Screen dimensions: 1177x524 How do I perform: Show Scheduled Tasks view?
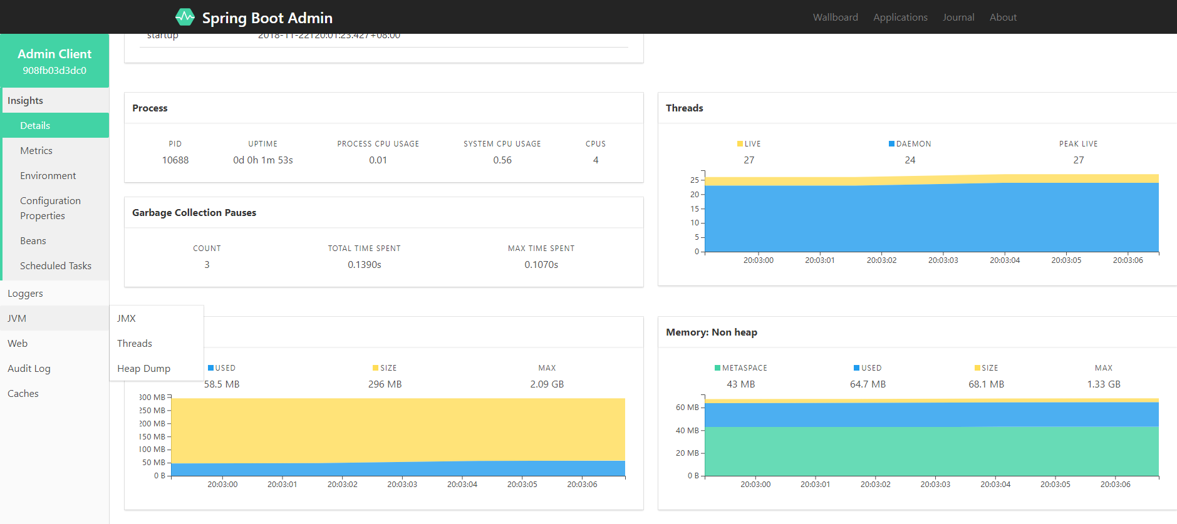click(x=55, y=265)
